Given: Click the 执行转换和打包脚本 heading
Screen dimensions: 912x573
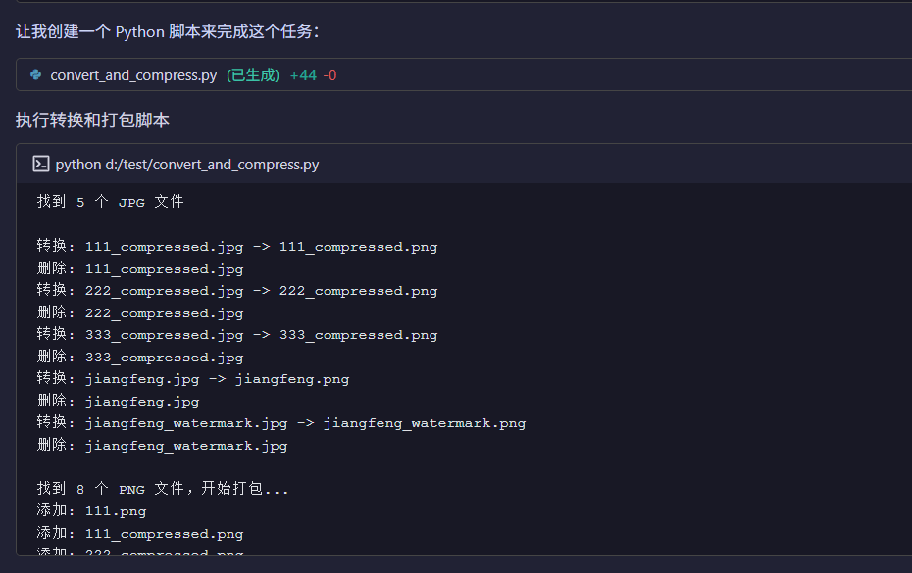Looking at the screenshot, I should tap(91, 119).
